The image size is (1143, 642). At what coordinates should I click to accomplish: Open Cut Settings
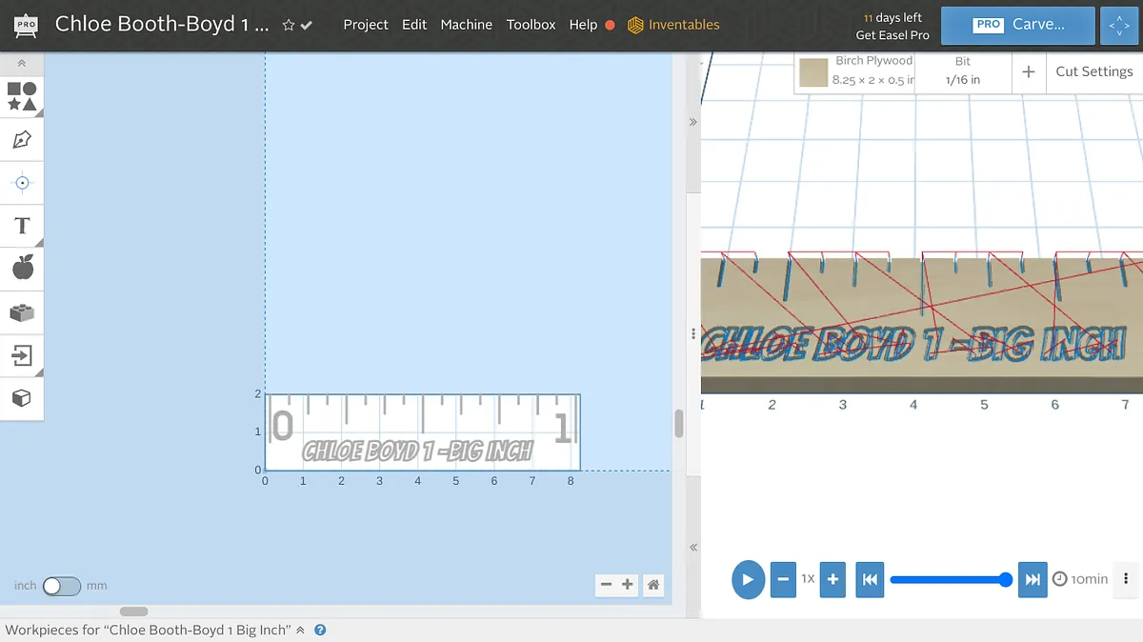click(1093, 71)
